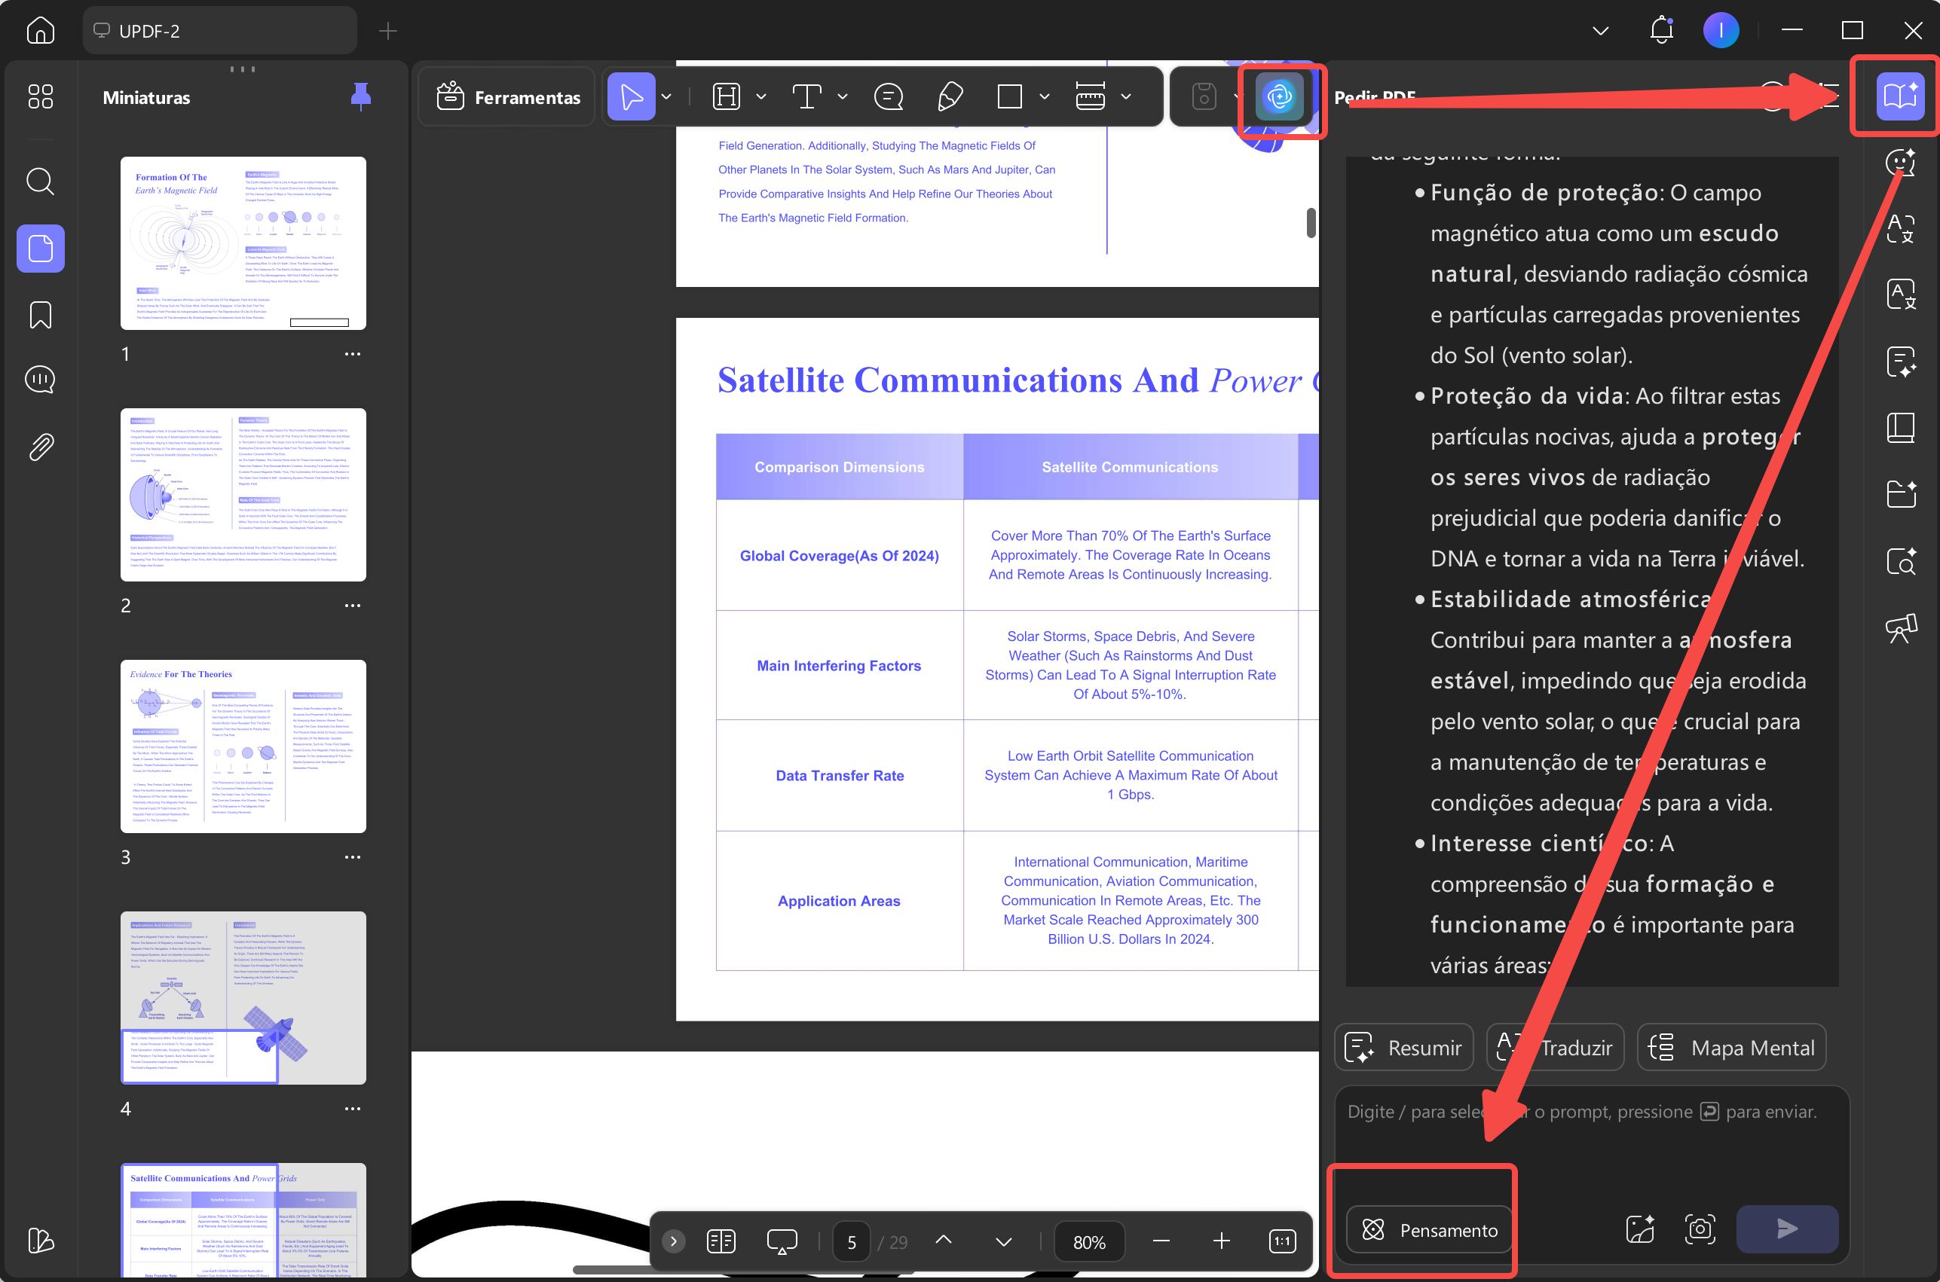Open the notifications bell
This screenshot has height=1282, width=1940.
point(1661,31)
